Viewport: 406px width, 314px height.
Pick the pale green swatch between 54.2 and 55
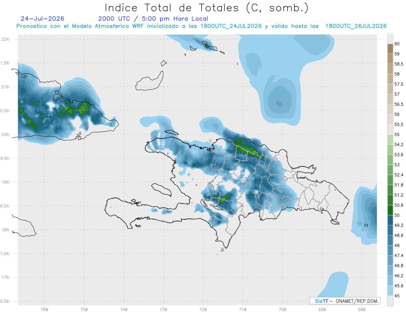[x=390, y=140]
